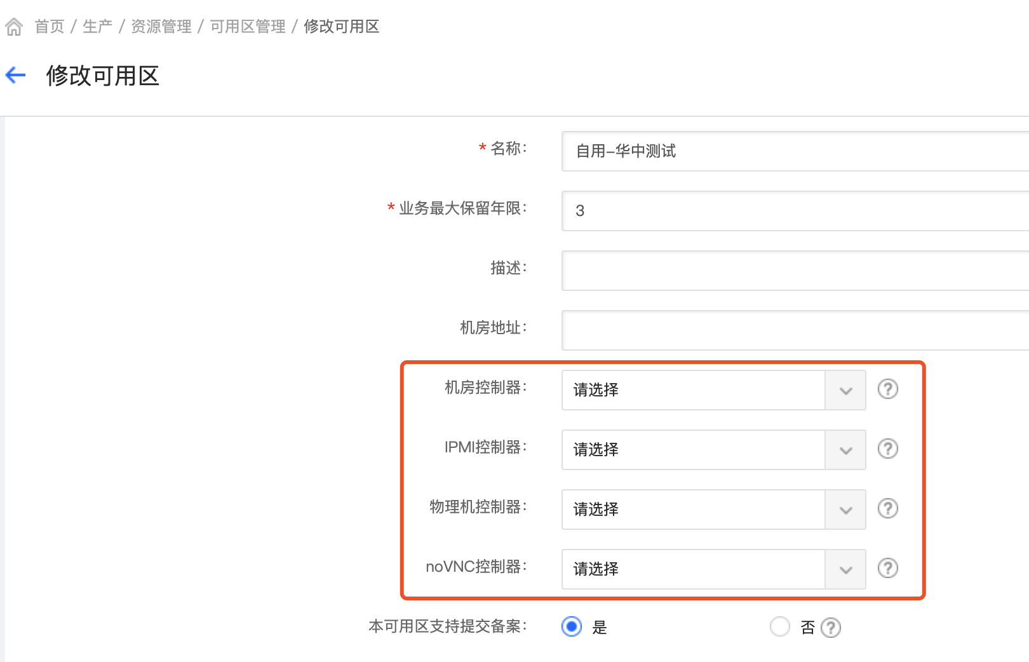1029x662 pixels.
Task: Click into the 机房地址 text box
Action: coord(795,330)
